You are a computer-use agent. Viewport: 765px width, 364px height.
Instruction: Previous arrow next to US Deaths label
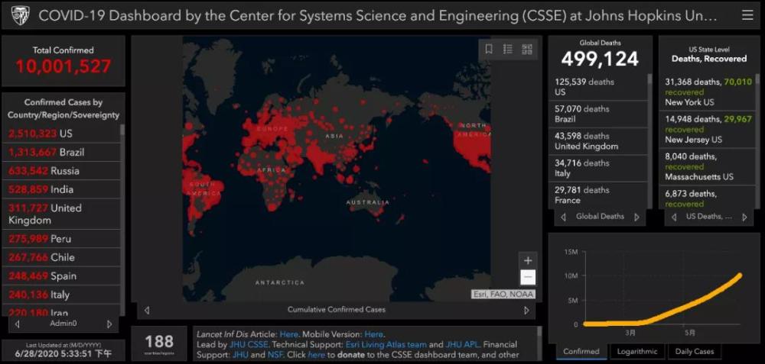674,217
